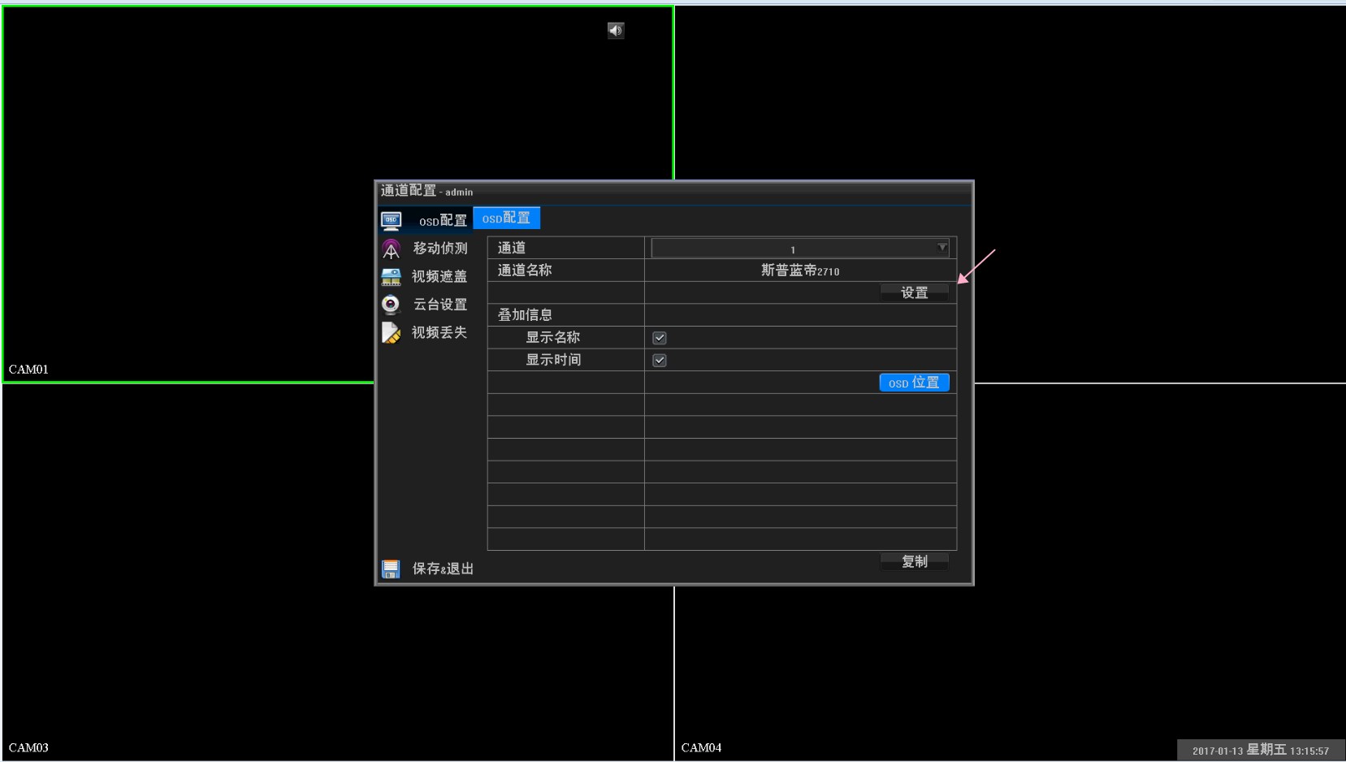Click the dropdown arrow in the channel row
Image resolution: width=1346 pixels, height=762 pixels.
(941, 248)
